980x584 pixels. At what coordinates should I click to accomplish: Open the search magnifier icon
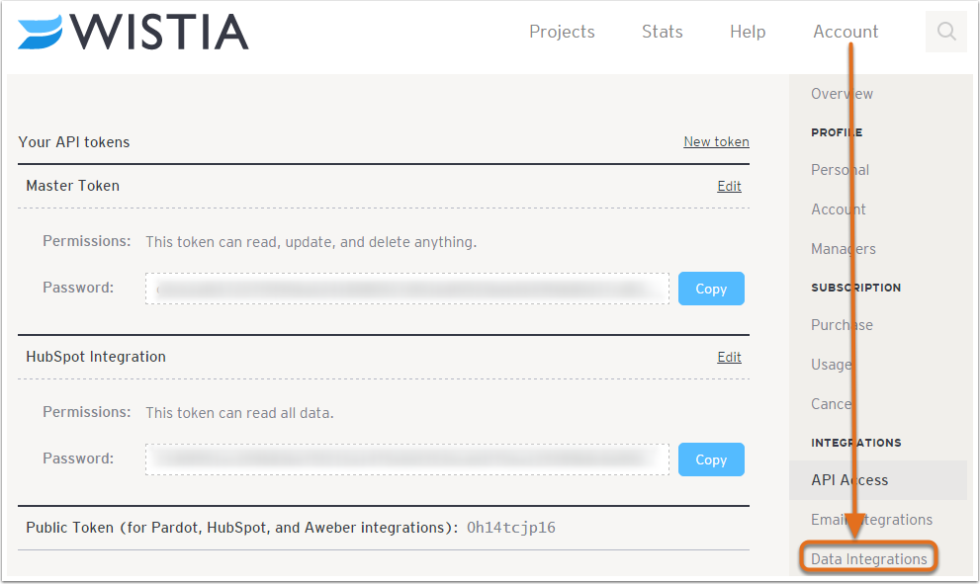click(946, 32)
